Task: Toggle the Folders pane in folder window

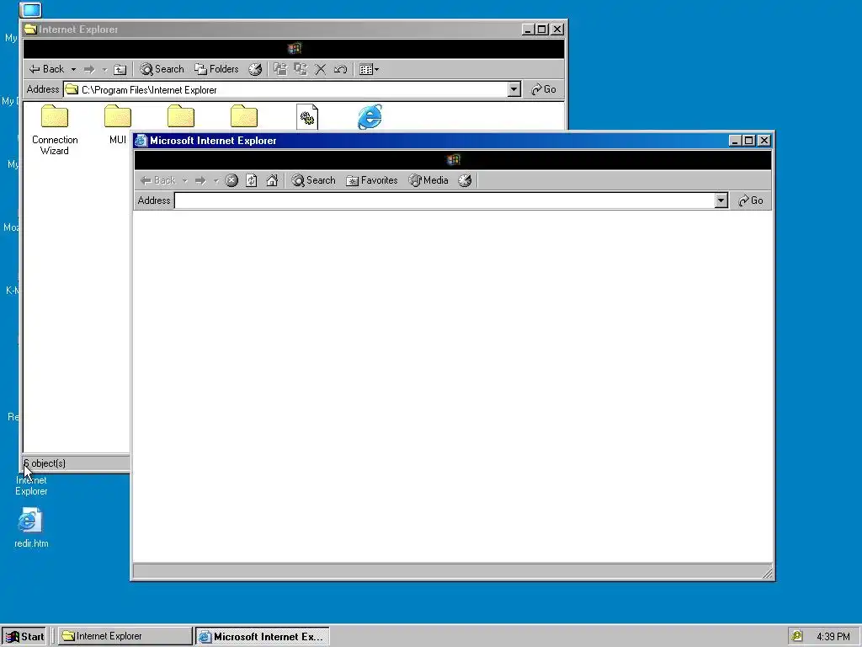Action: [216, 69]
